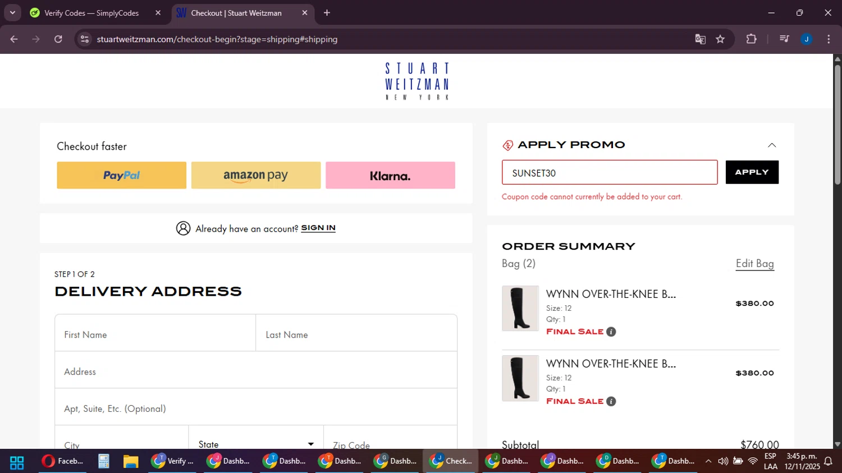Close the Checkout | Stuart Weitzman tab
Viewport: 842px width, 473px height.
click(x=305, y=13)
